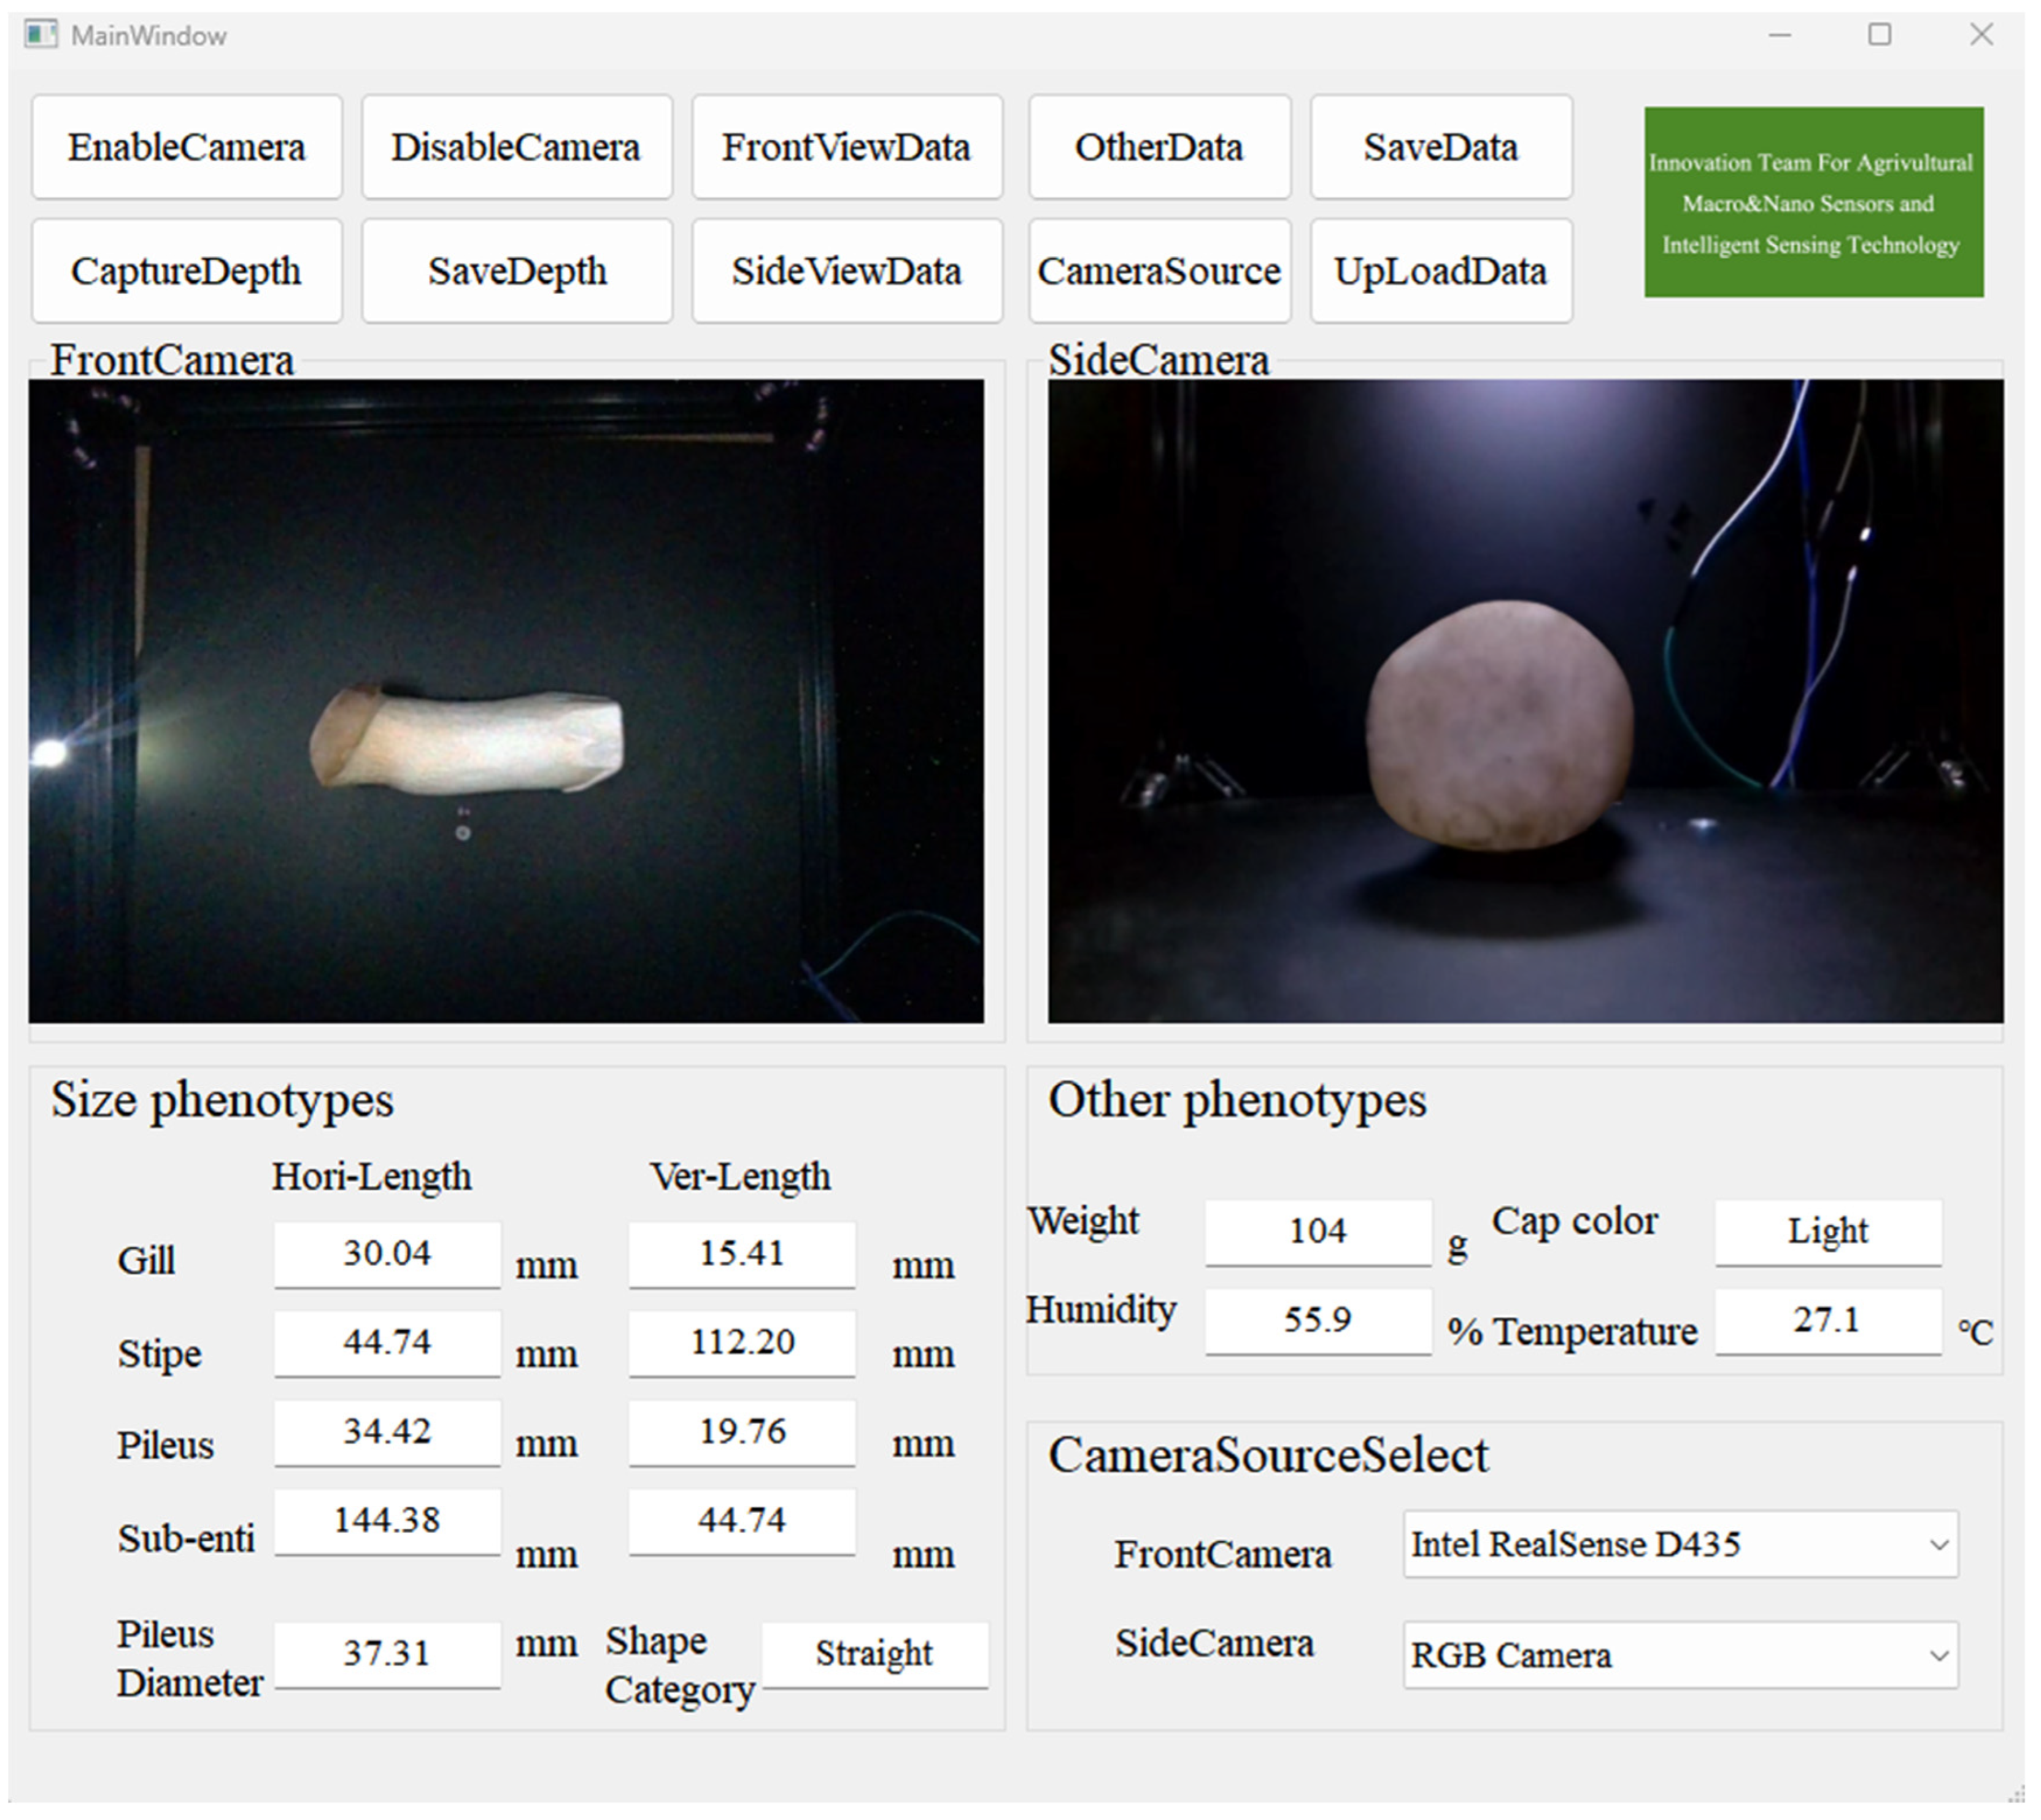Image resolution: width=2041 pixels, height=1820 pixels.
Task: Expand the FrontCamera source dropdown
Action: (x=1679, y=1544)
